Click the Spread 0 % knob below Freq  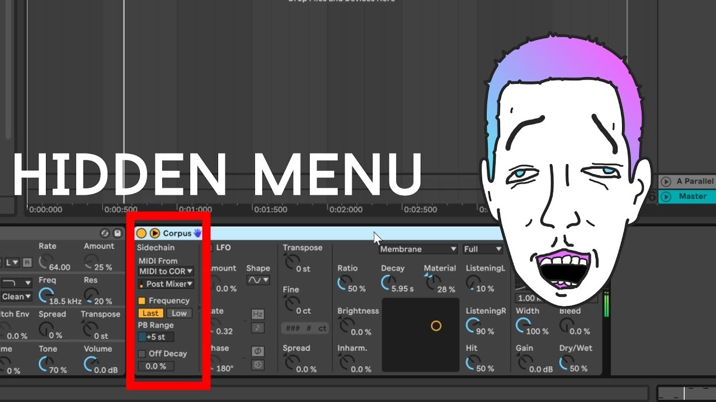(46, 328)
